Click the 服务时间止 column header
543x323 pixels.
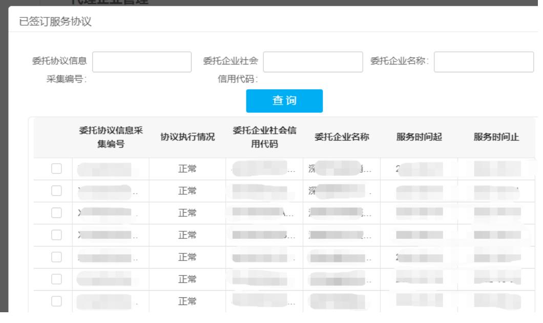pos(496,137)
